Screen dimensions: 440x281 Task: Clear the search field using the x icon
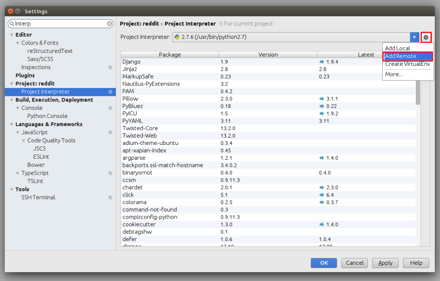pos(109,23)
